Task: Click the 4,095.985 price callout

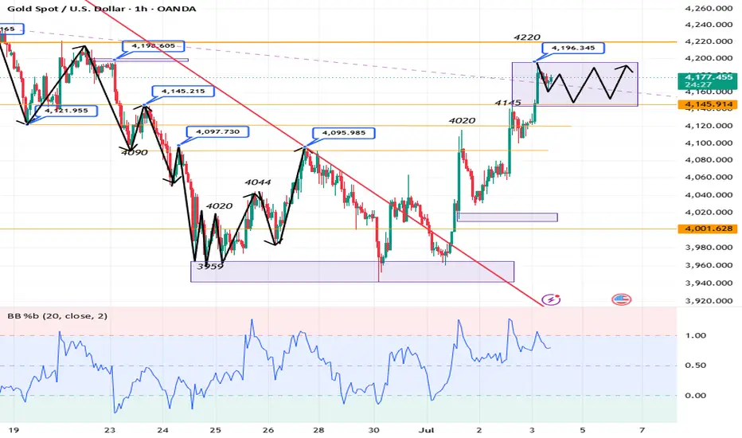Action: pyautogui.click(x=344, y=133)
